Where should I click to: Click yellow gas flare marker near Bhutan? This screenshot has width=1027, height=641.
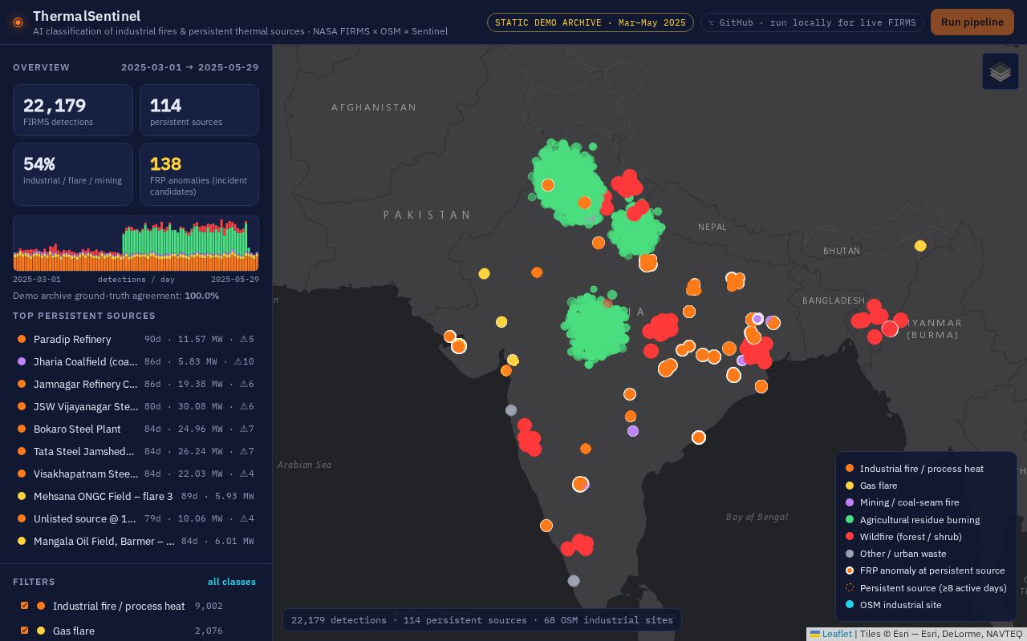pyautogui.click(x=920, y=246)
